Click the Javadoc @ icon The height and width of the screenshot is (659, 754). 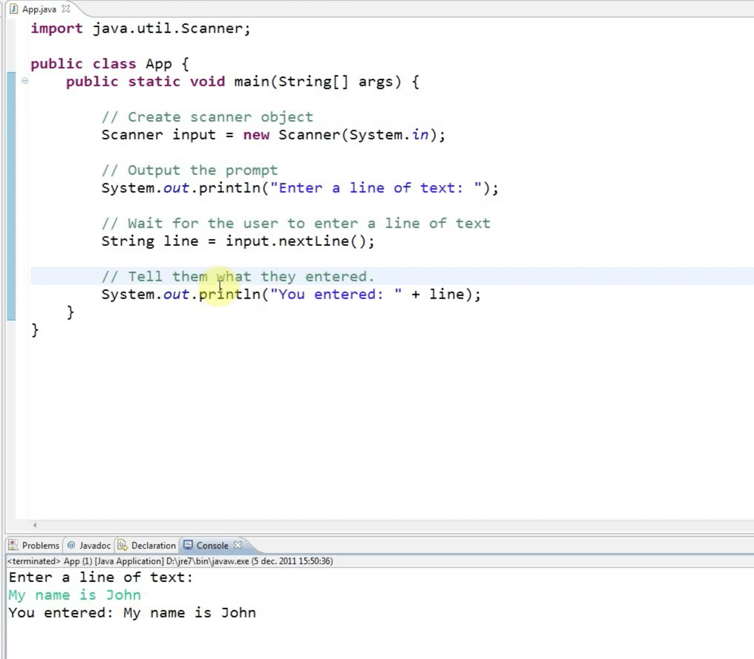pos(71,545)
